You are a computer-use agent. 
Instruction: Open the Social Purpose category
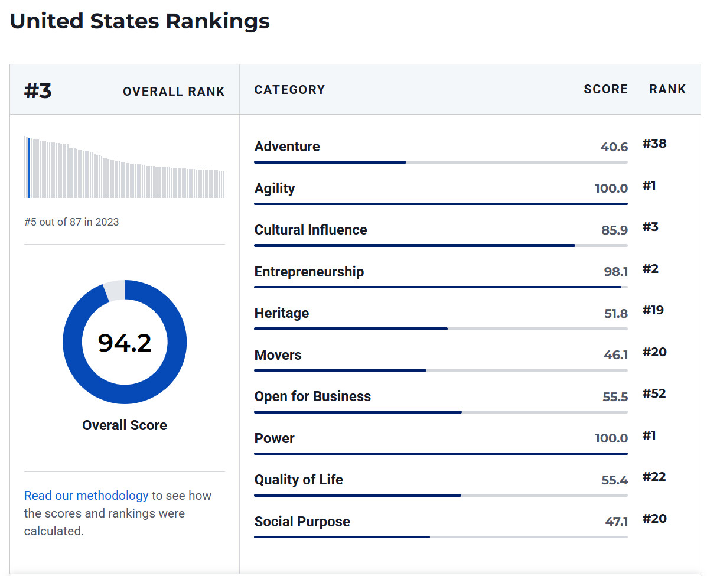coord(302,522)
